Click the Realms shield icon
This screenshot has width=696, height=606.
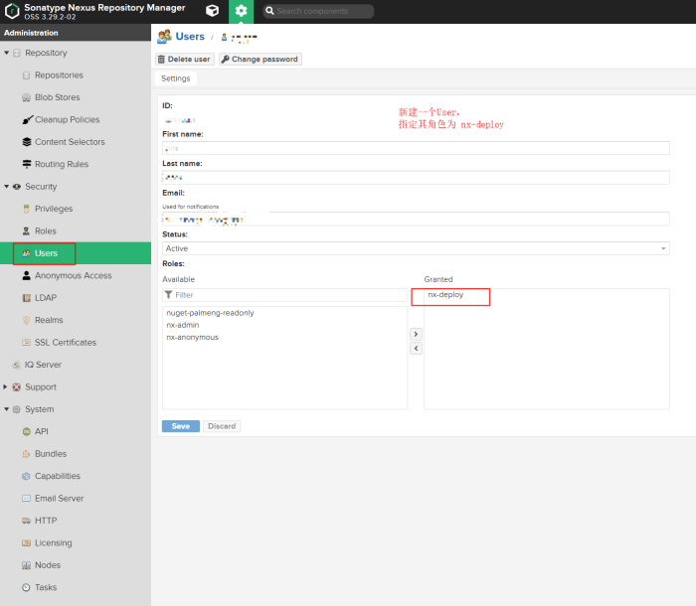click(x=26, y=320)
